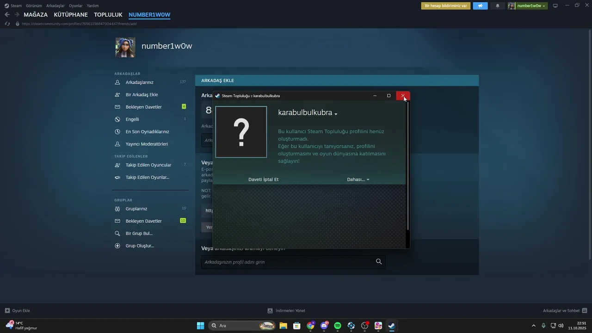Image resolution: width=592 pixels, height=333 pixels.
Task: Click the popup window vertical scrollbar
Action: click(407, 166)
